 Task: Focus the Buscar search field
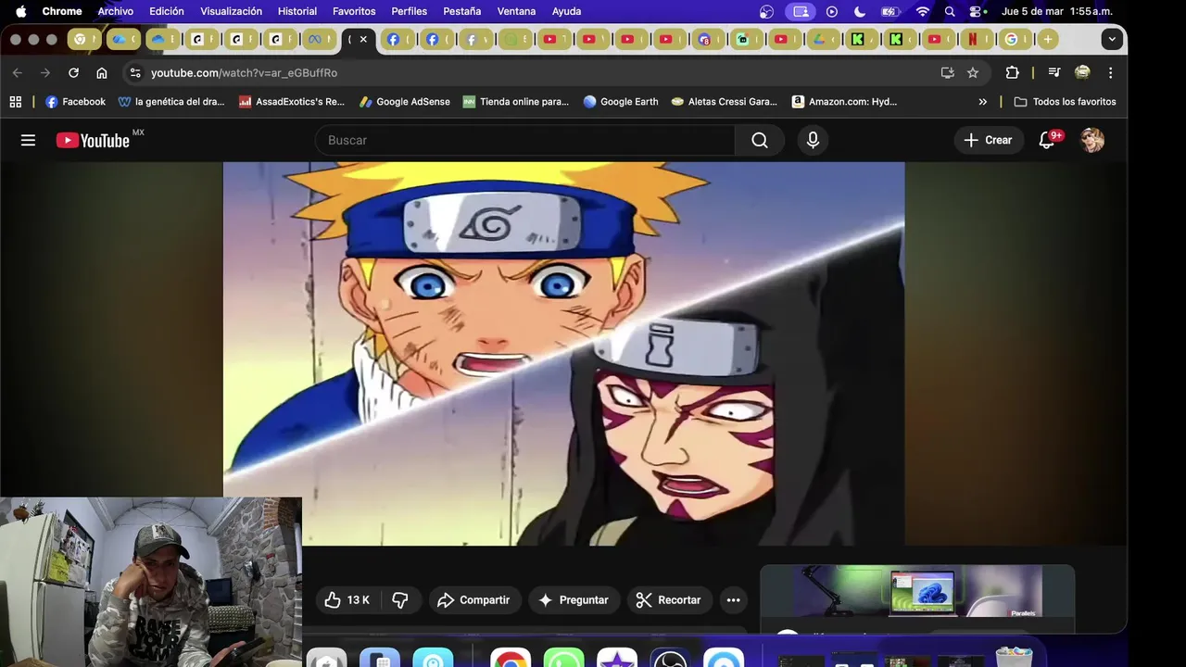[x=525, y=140]
